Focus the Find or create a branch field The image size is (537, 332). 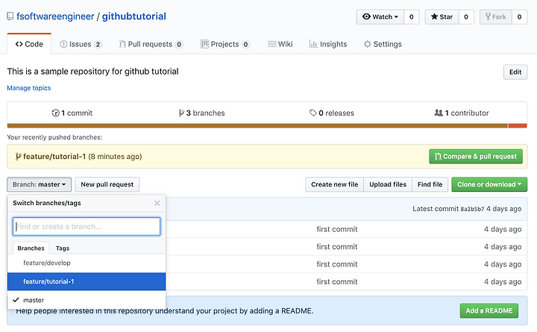click(87, 227)
